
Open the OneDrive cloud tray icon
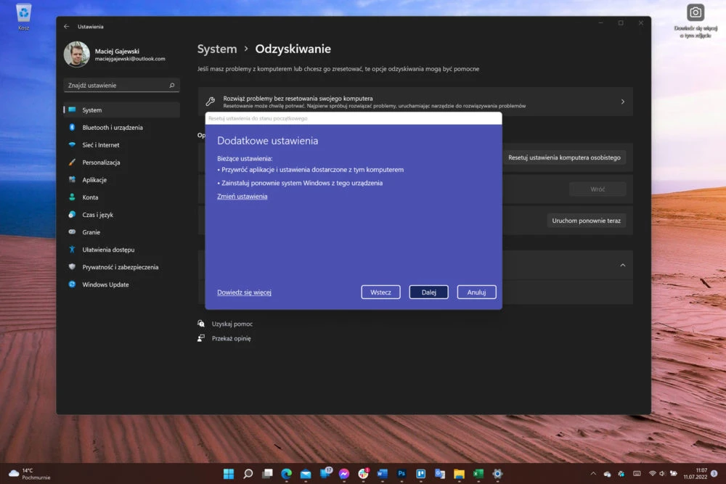607,474
